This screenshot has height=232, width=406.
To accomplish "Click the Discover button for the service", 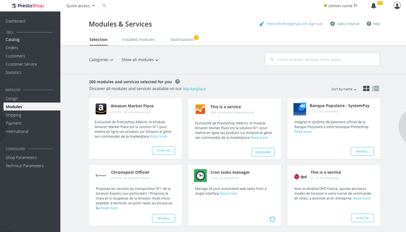I will [x=263, y=152].
